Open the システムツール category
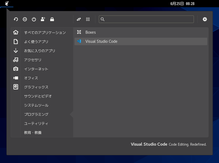Image resolution: width=219 pixels, height=163 pixels. click(36, 105)
